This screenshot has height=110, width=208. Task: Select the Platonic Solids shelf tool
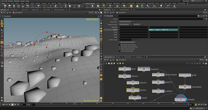[x=38, y=6]
